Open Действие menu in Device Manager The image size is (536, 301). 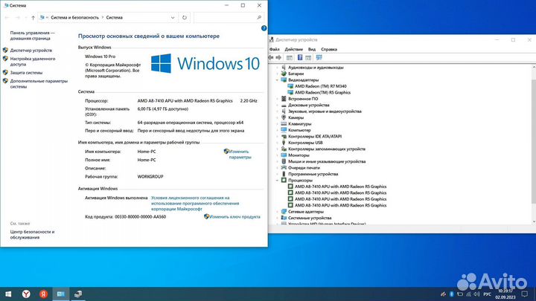click(x=293, y=49)
